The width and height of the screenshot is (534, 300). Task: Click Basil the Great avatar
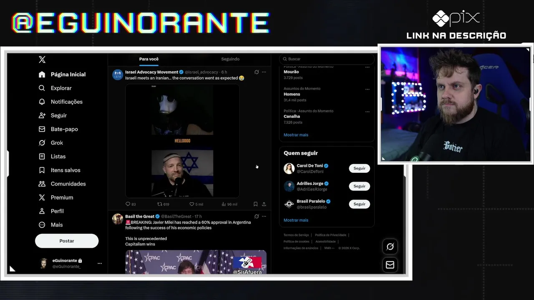[x=118, y=219]
